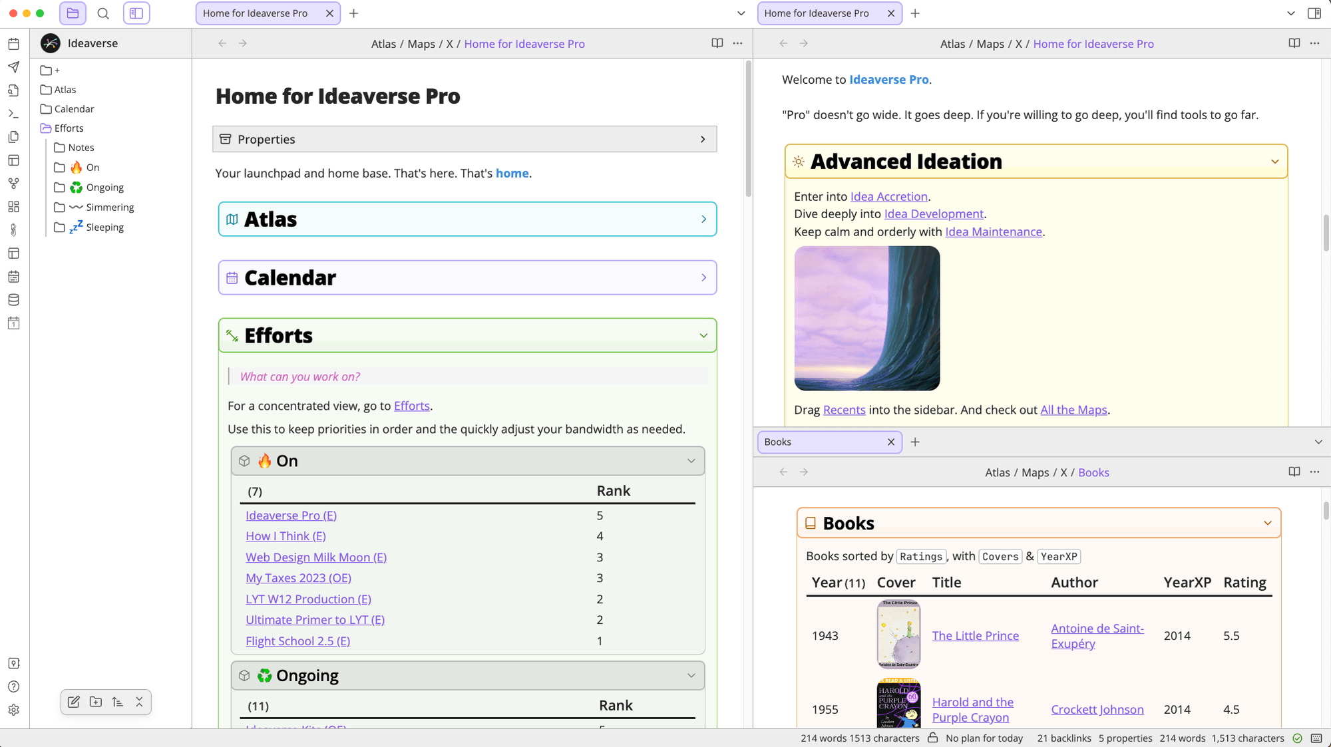
Task: Open Settings with the gear icon
Action: 13,710
